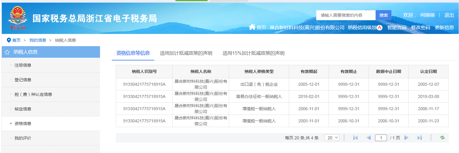Image resolution: width=459 pixels, height=153 pixels.
Task: Click the home icon in the header
Action: [252, 27]
